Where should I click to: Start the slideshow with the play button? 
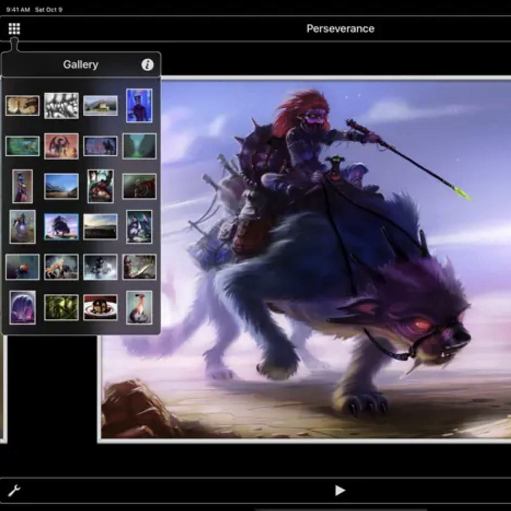(x=340, y=490)
